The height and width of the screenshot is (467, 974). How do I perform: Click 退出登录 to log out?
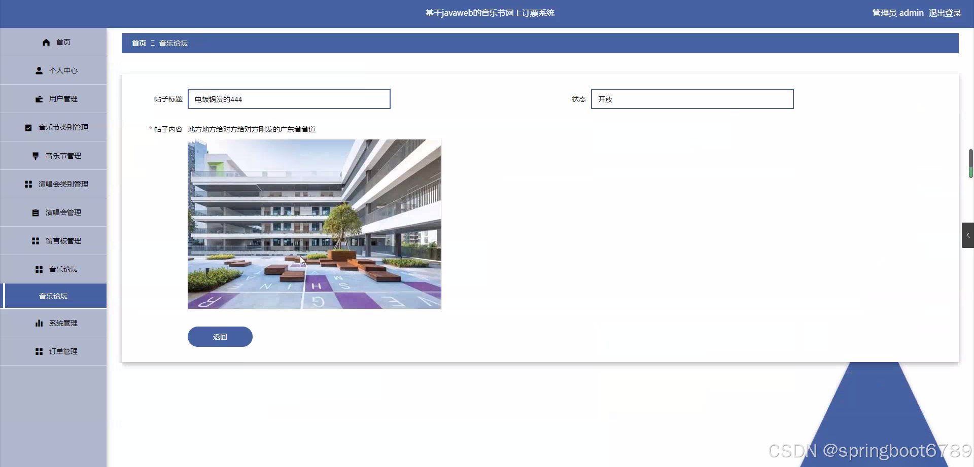[945, 13]
